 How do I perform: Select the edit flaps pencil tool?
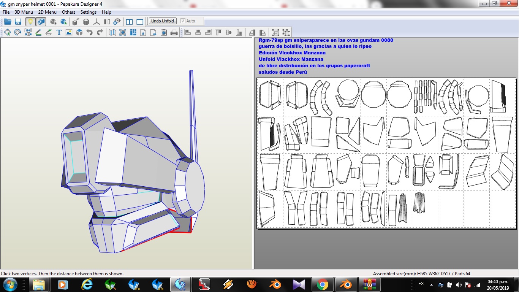[x=38, y=32]
